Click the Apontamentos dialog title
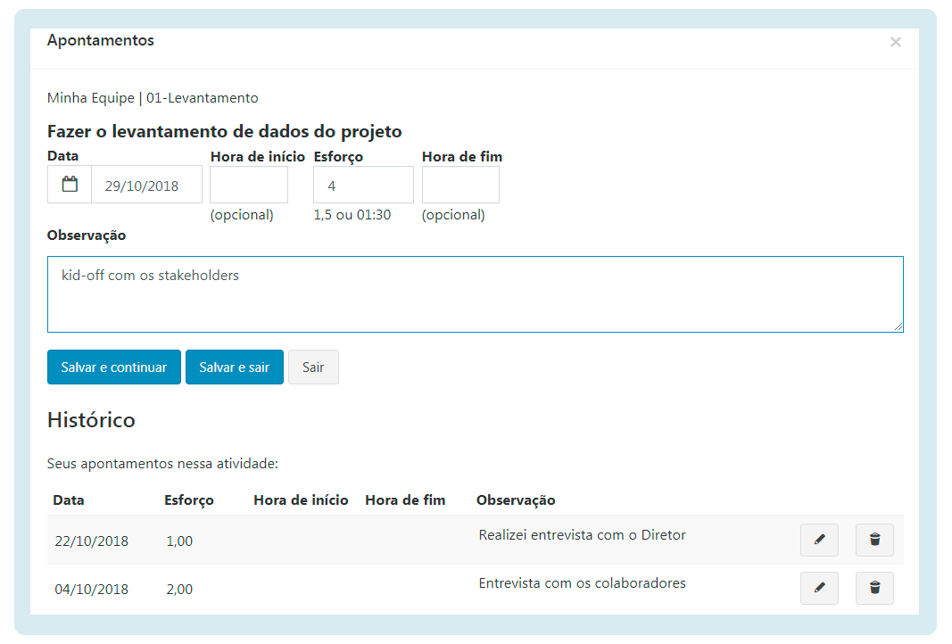The height and width of the screenshot is (644, 952). pos(101,40)
